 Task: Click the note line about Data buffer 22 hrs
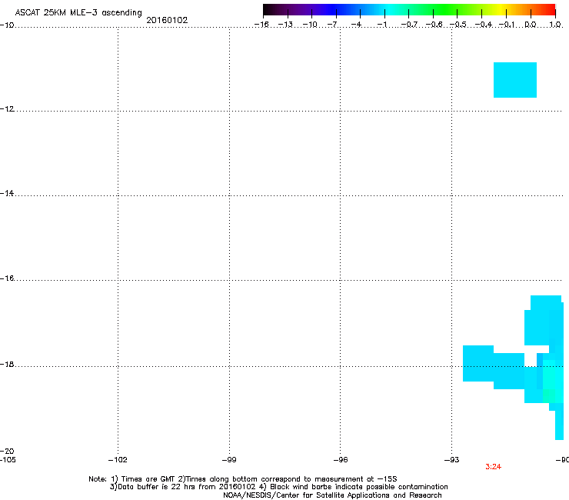278,487
